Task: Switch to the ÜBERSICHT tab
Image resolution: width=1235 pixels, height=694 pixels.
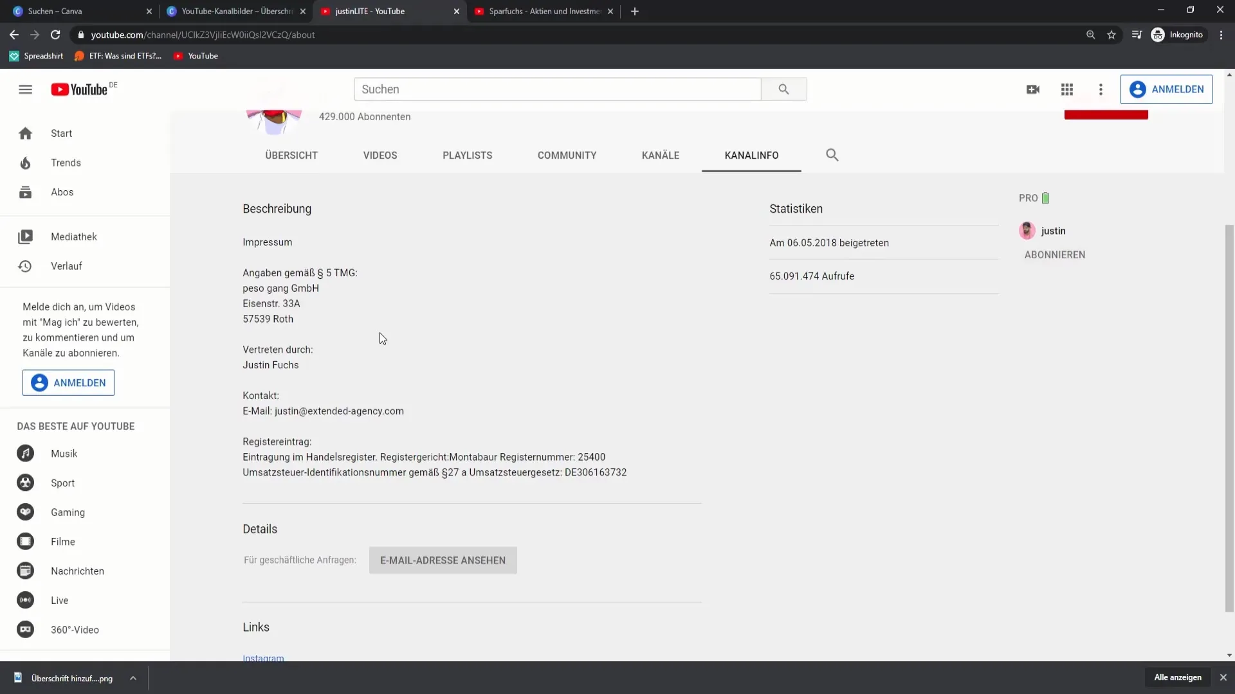Action: coord(291,156)
